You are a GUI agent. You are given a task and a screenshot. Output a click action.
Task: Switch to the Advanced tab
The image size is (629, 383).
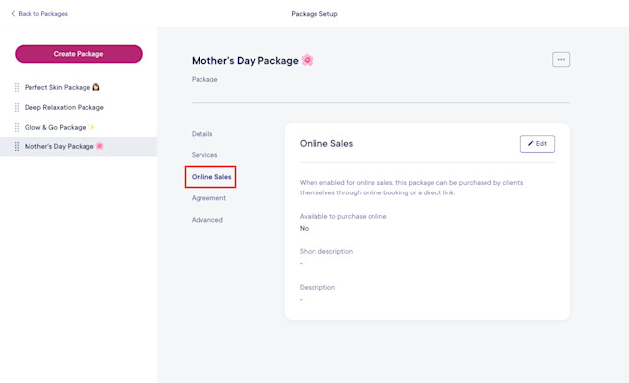pyautogui.click(x=207, y=220)
